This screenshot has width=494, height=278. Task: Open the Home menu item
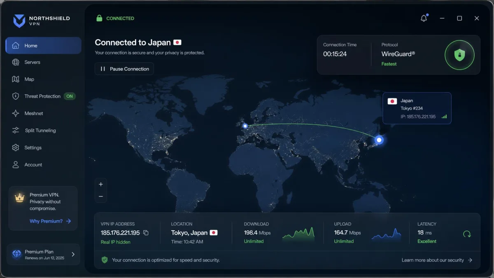[x=43, y=45]
